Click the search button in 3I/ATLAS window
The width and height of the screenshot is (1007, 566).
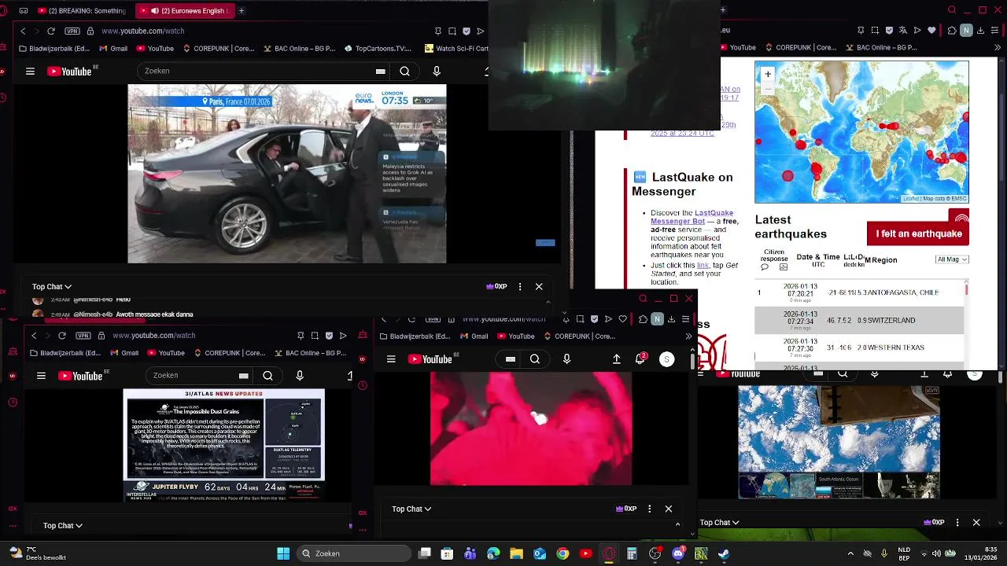point(267,376)
